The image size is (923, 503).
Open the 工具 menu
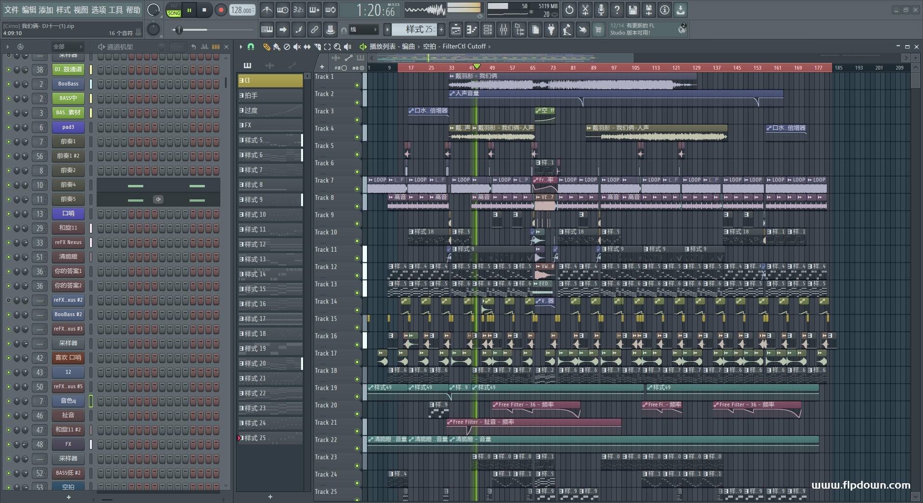pos(115,10)
